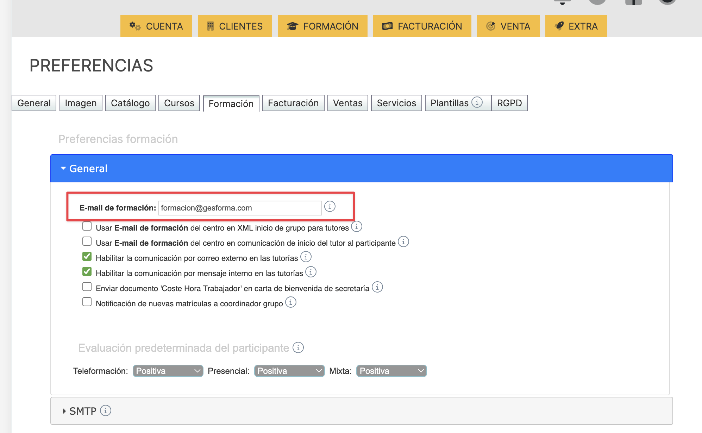
Task: Expand the SMTP section
Action: (83, 411)
